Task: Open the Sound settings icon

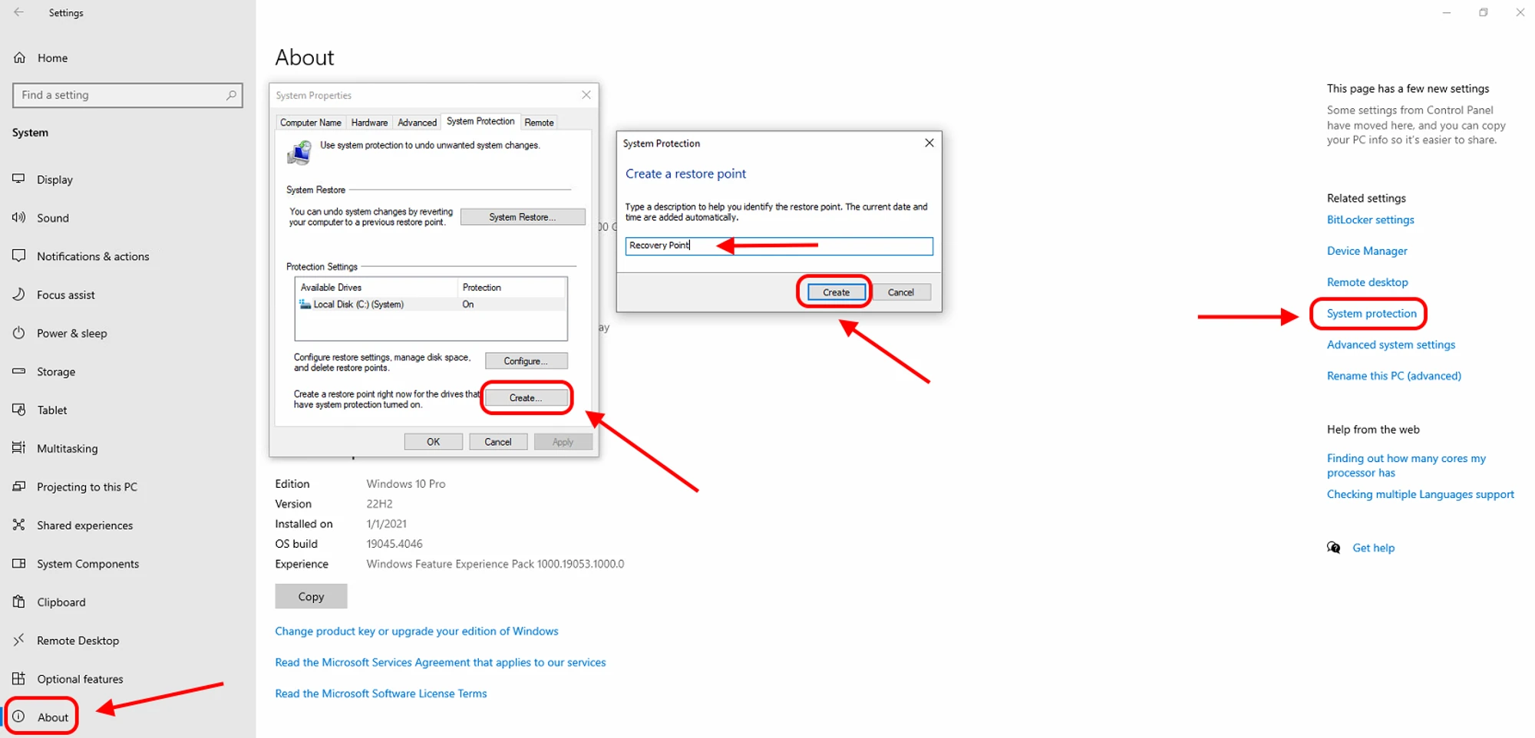Action: [x=19, y=218]
